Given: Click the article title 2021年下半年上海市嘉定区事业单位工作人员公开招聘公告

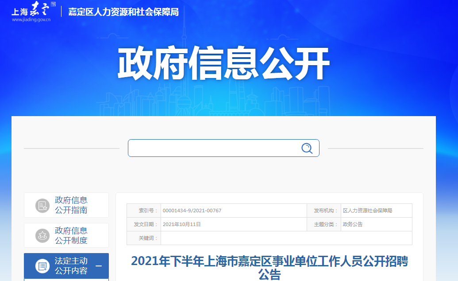Looking at the screenshot, I should 269,268.
